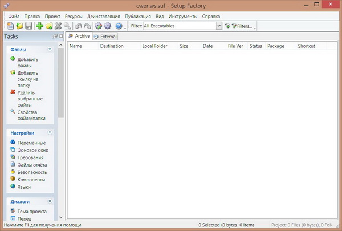
Task: Click the Help question mark icon
Action: click(118, 26)
